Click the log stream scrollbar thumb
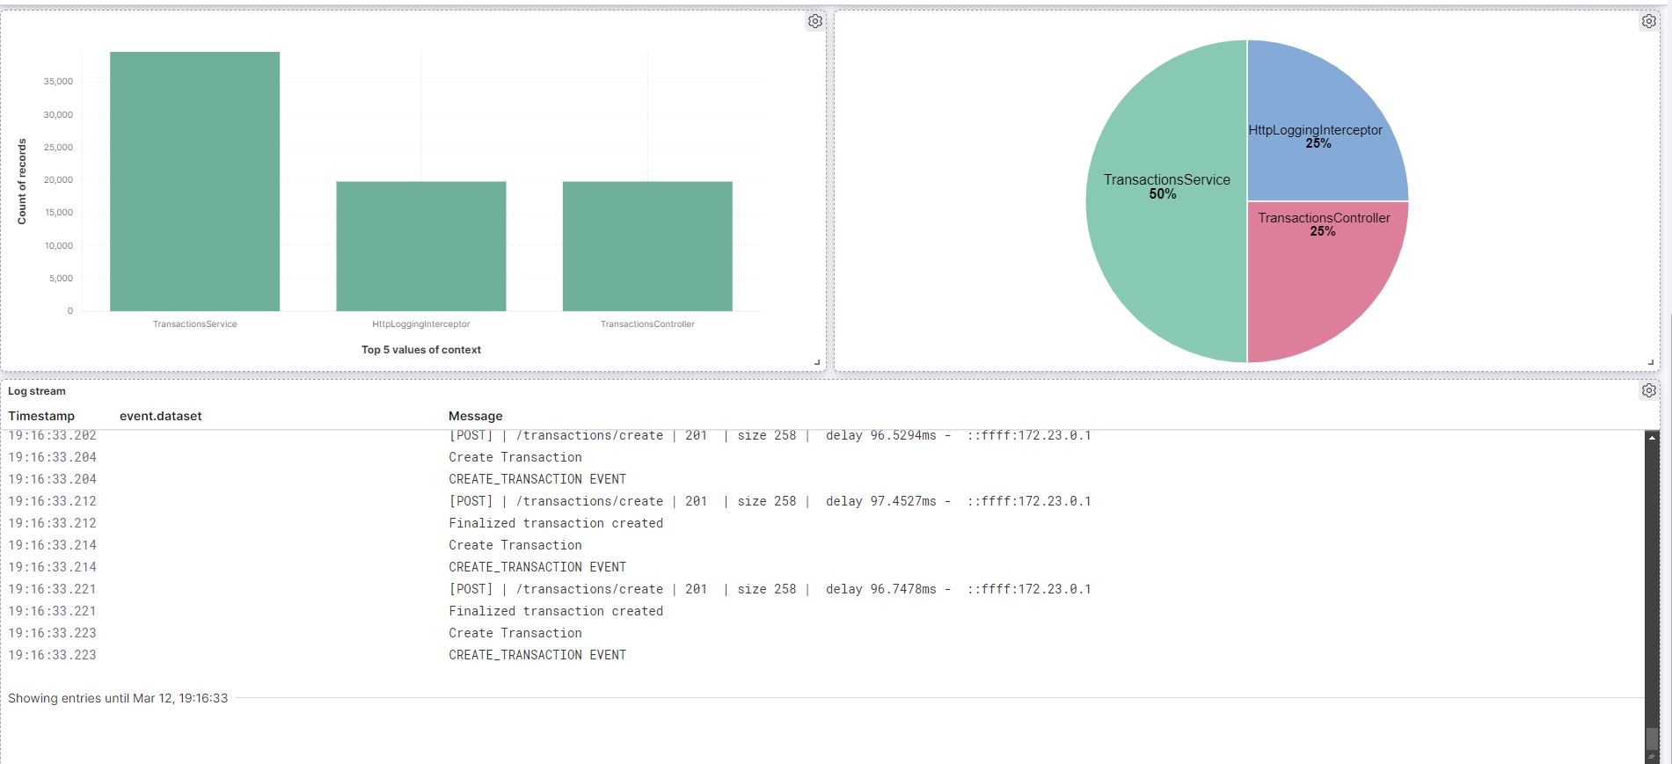The width and height of the screenshot is (1672, 764). coord(1652,739)
